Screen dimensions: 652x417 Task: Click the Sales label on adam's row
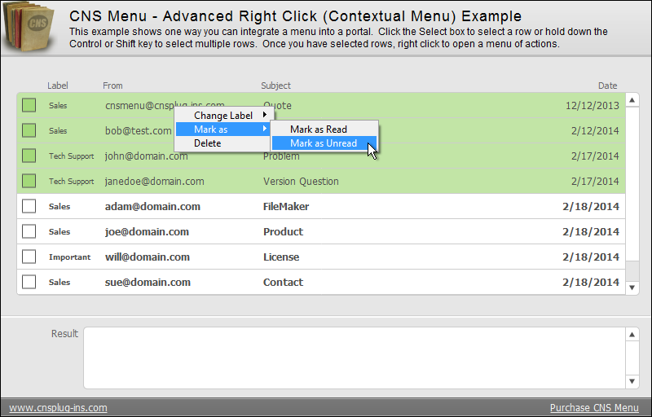pos(59,206)
